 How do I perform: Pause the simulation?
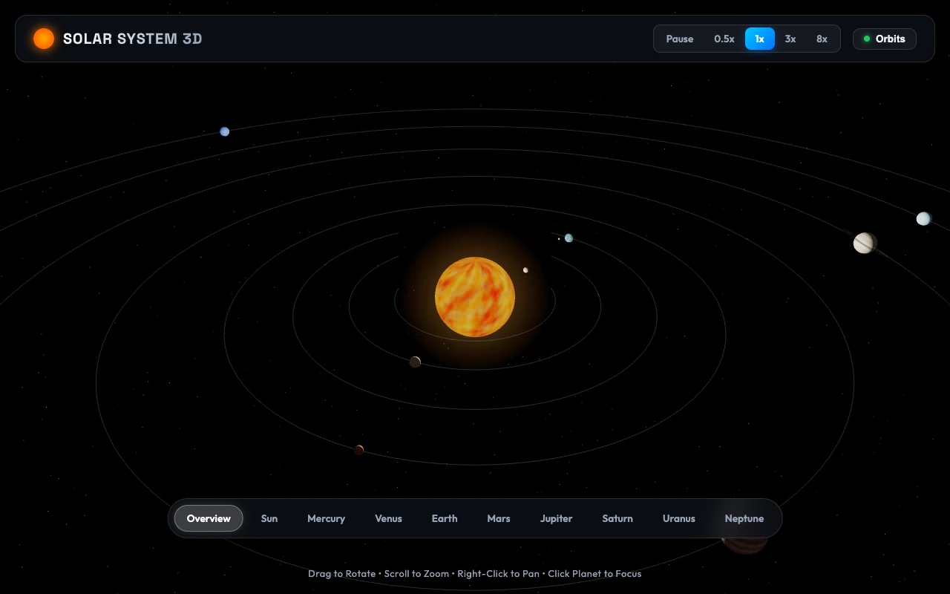click(680, 39)
